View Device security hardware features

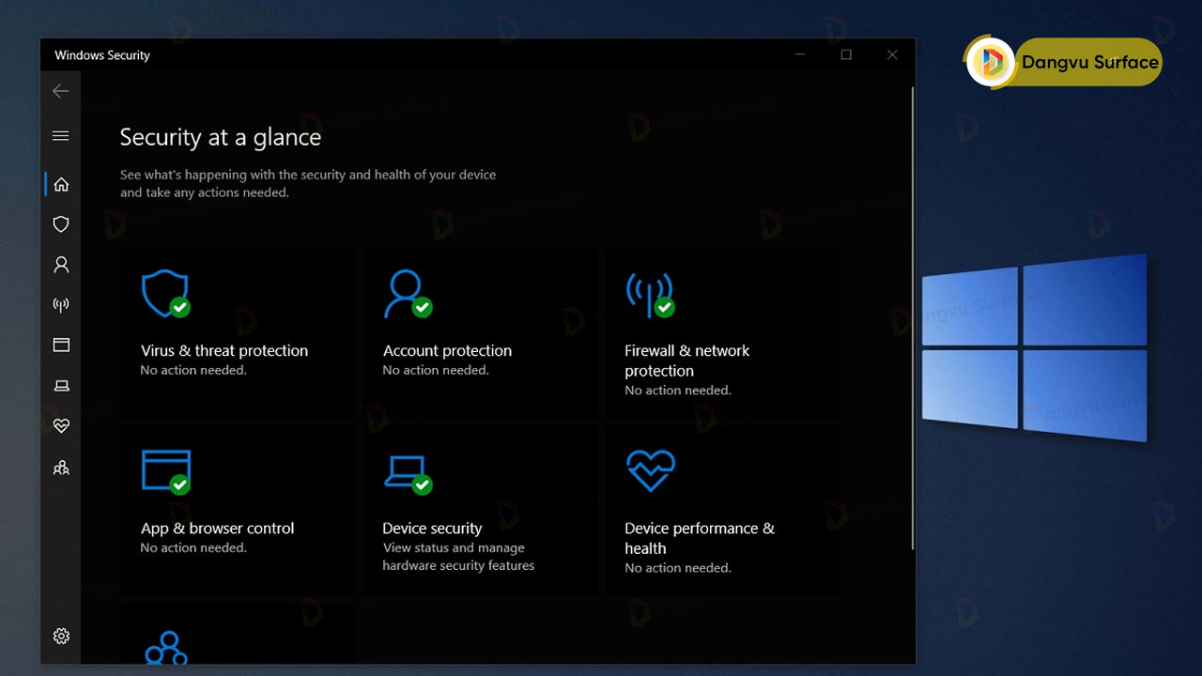(x=480, y=509)
